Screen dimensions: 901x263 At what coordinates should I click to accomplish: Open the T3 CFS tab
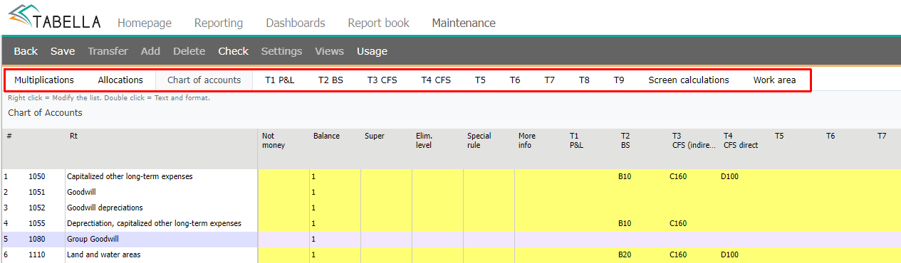382,80
